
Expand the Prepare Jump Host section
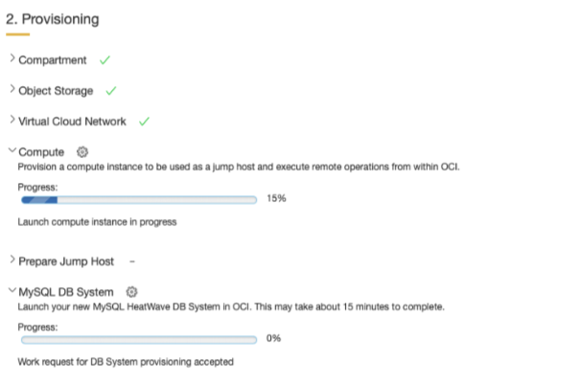pyautogui.click(x=12, y=260)
